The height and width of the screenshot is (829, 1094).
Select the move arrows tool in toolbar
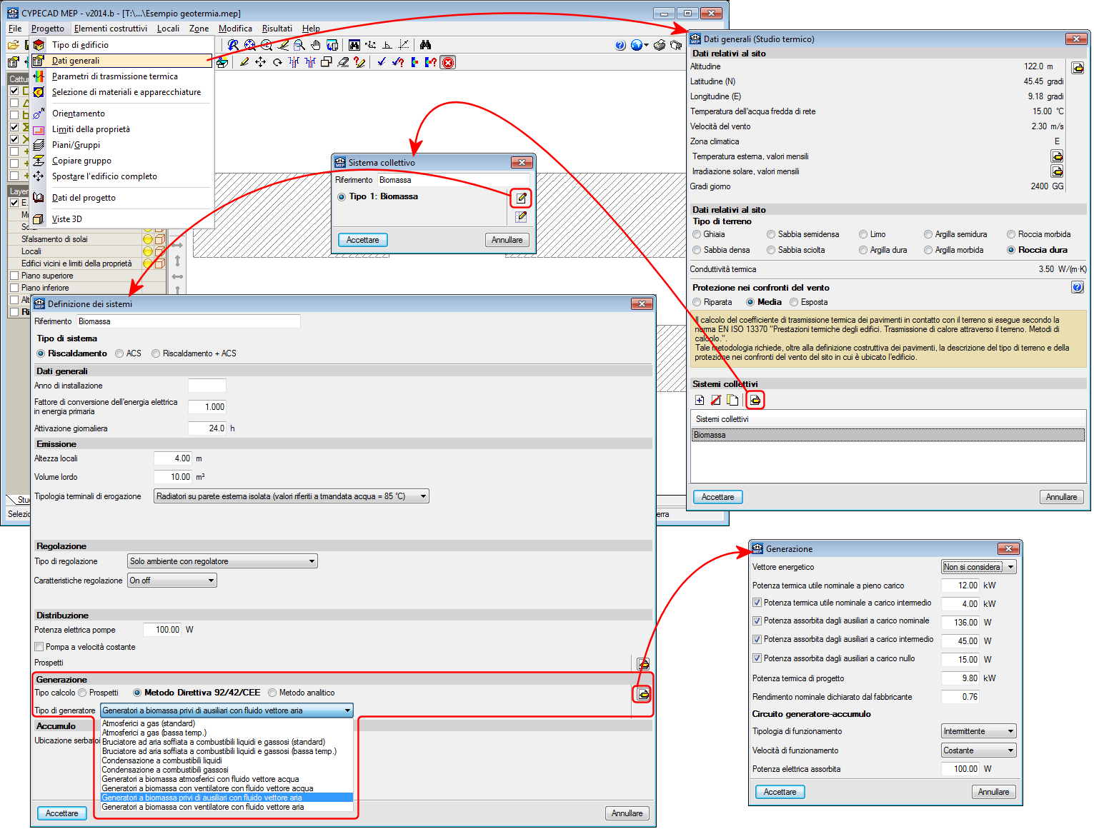point(261,62)
